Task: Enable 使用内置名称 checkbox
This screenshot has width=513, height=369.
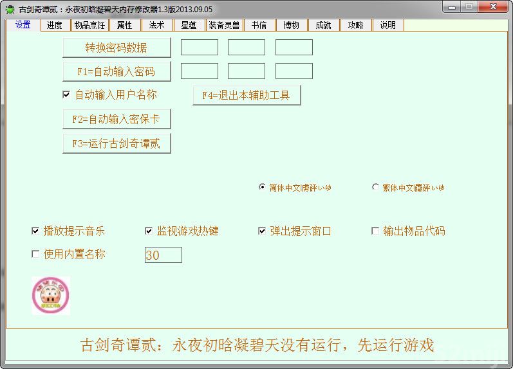Action: [35, 254]
